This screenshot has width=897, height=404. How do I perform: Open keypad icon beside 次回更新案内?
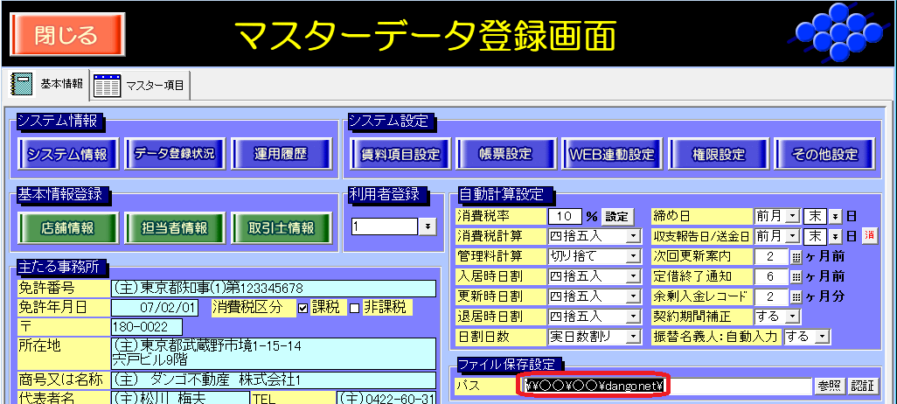796,256
